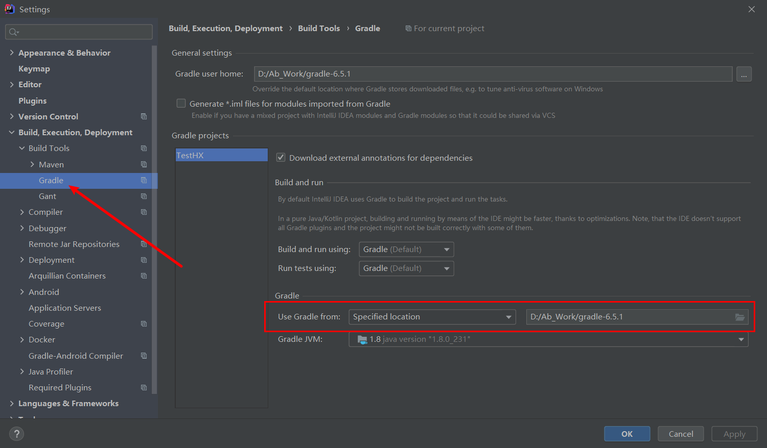The width and height of the screenshot is (767, 448).
Task: Expand the Maven node
Action: pyautogui.click(x=32, y=164)
